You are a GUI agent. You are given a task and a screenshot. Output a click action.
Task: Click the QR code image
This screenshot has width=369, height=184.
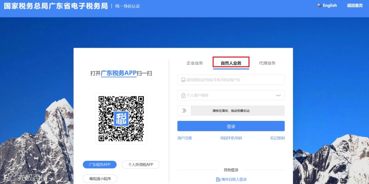tap(121, 119)
